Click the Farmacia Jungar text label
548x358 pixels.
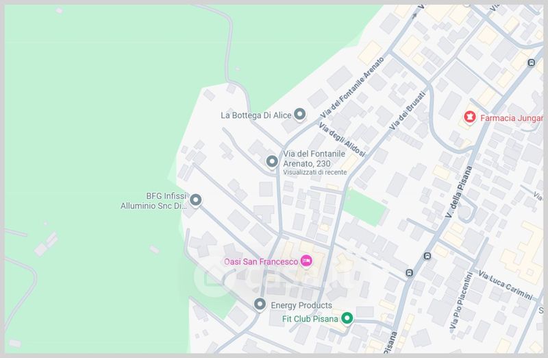[512, 118]
